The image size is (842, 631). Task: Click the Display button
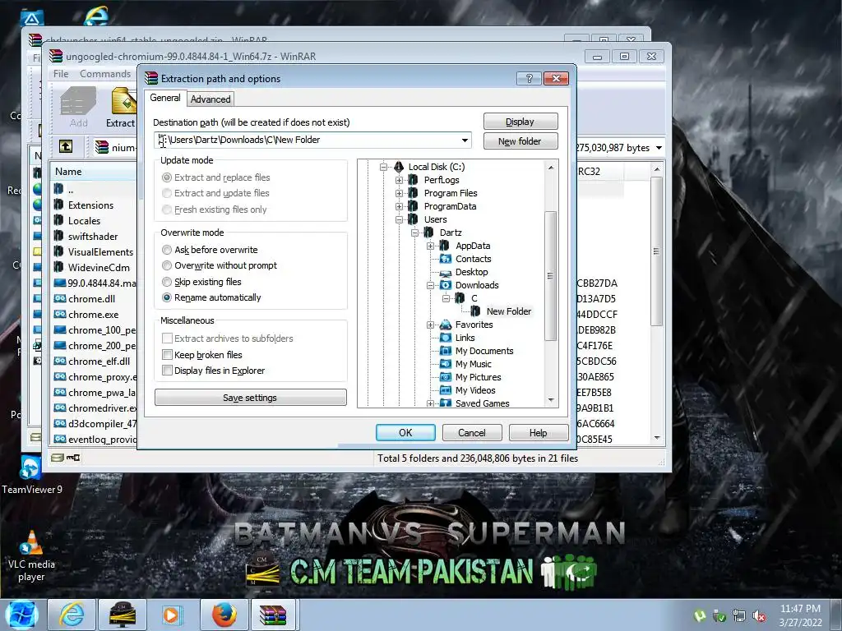click(520, 122)
